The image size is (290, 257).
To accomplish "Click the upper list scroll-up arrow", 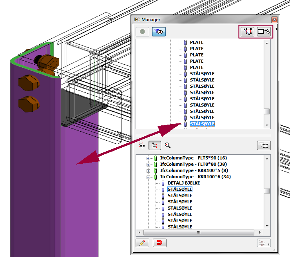I will [267, 43].
